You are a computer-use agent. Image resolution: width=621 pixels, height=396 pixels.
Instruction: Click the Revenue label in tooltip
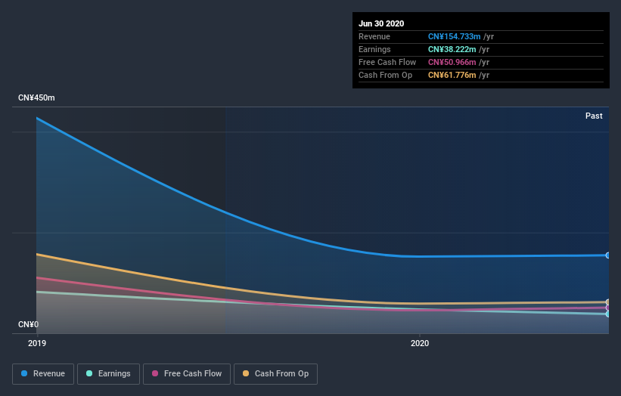click(x=374, y=36)
